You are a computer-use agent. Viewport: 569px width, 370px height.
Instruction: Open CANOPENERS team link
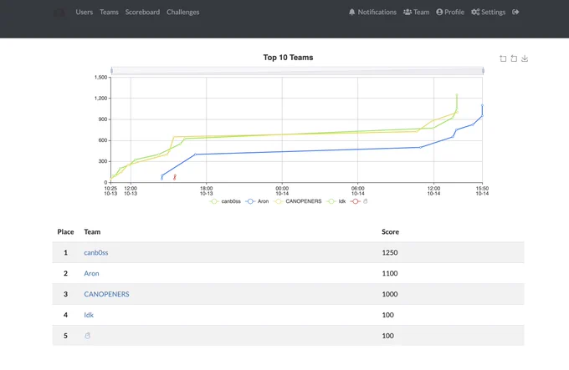tap(106, 294)
